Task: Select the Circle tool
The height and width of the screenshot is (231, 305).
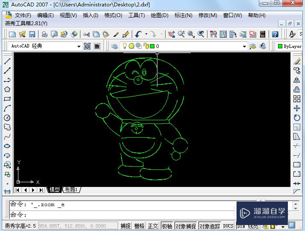Action: [x=7, y=118]
